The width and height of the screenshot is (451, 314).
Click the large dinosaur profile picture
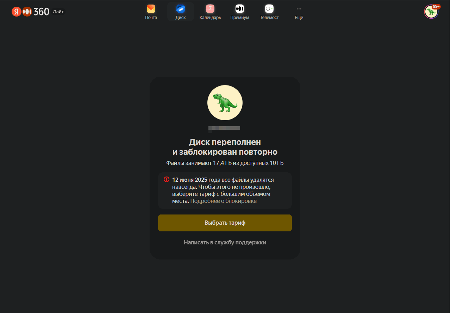coord(225,103)
